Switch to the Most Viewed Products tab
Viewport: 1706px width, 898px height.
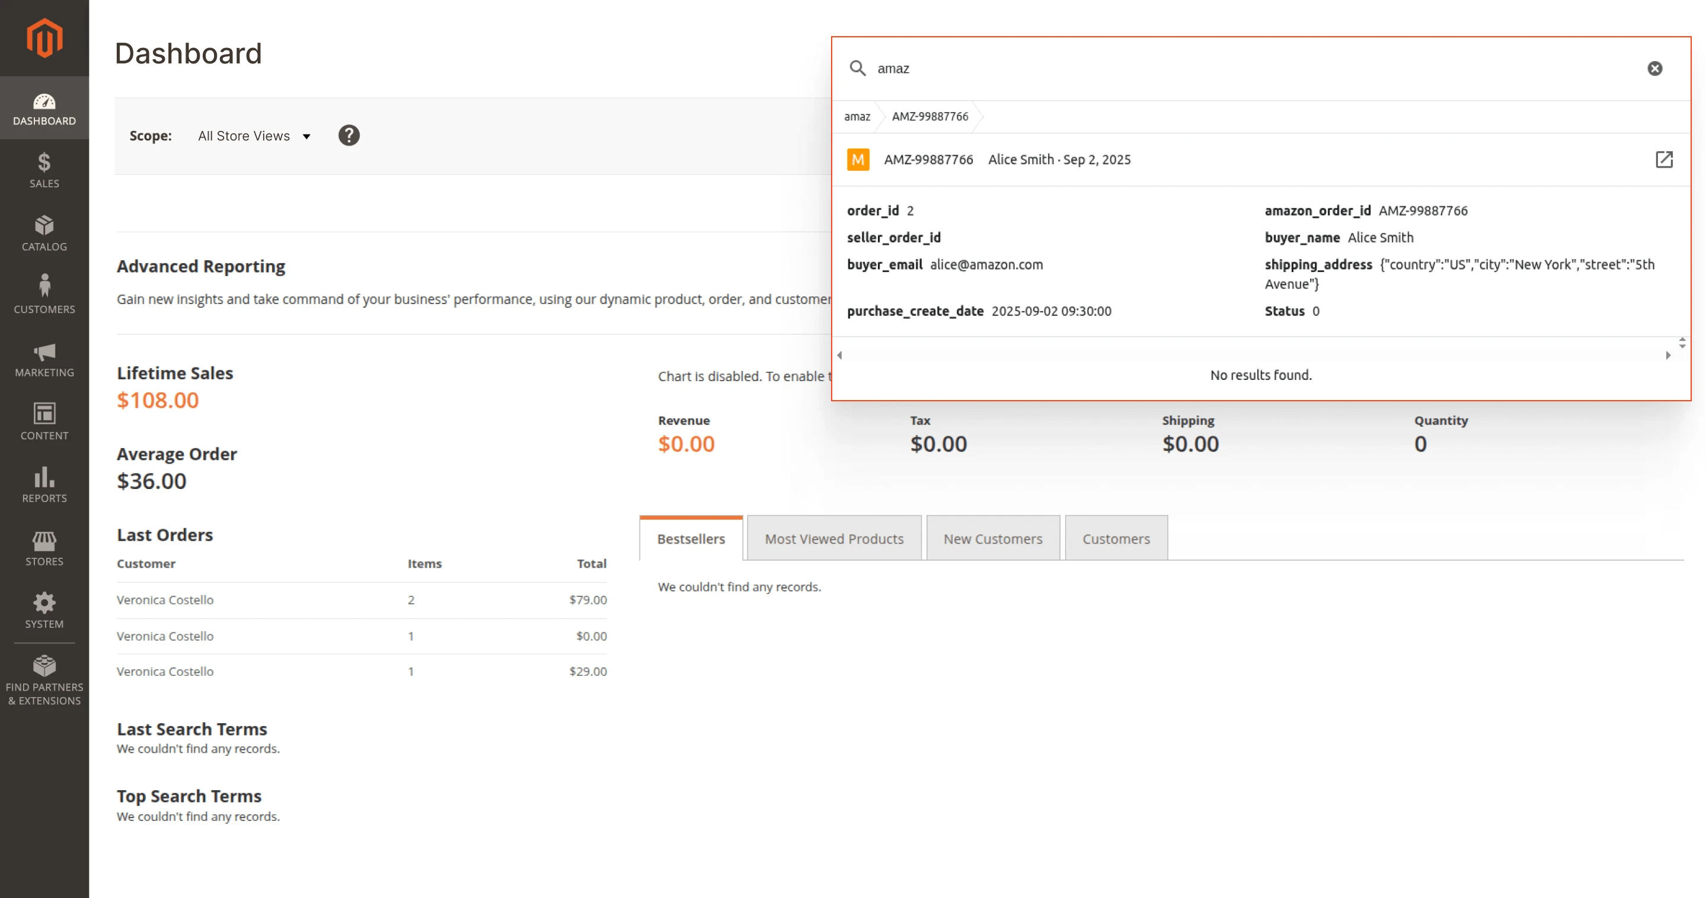tap(834, 538)
